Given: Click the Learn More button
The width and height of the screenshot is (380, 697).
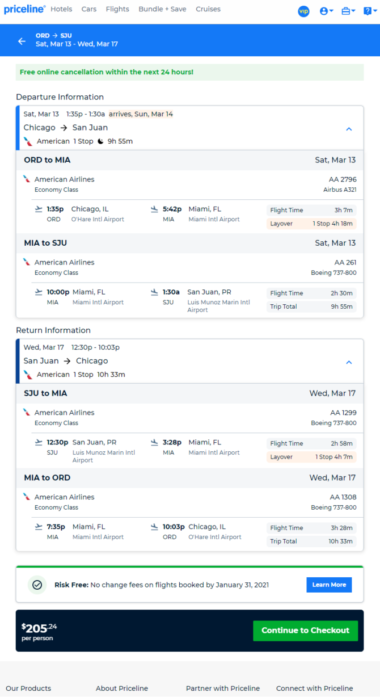Looking at the screenshot, I should pyautogui.click(x=329, y=585).
